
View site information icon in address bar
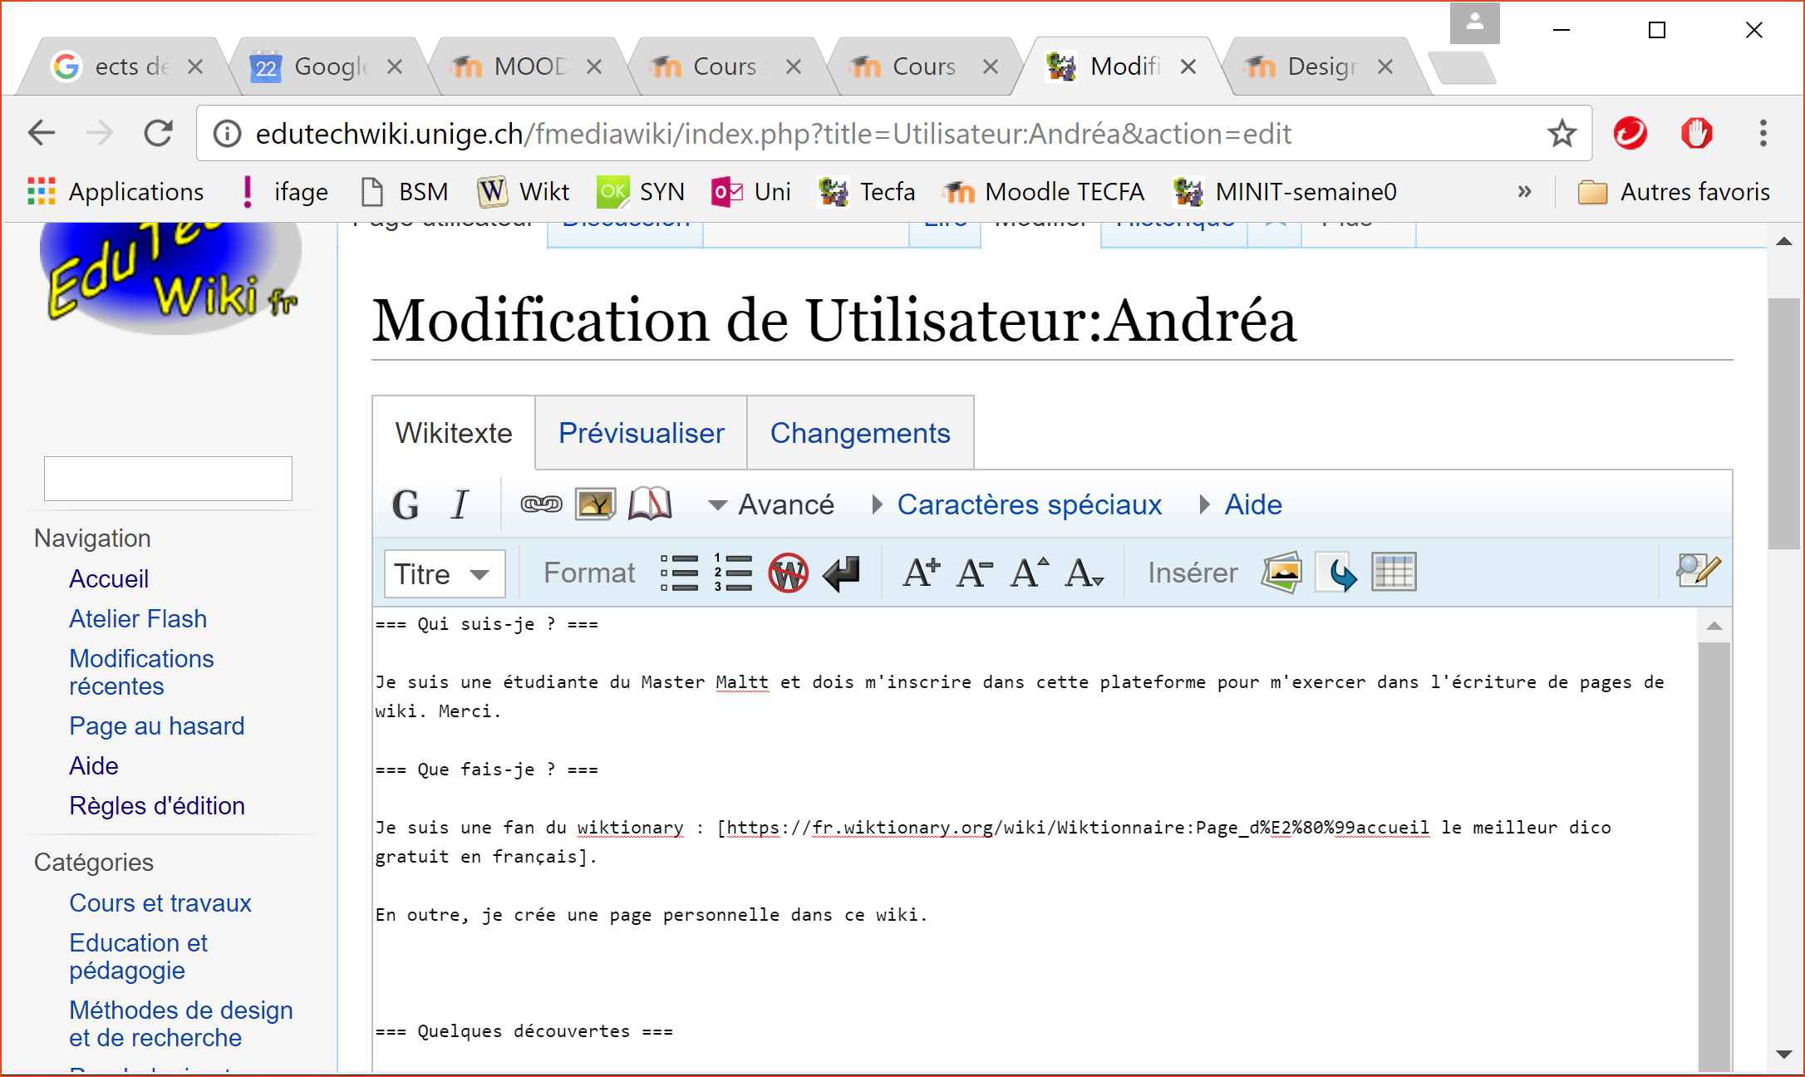tap(227, 133)
